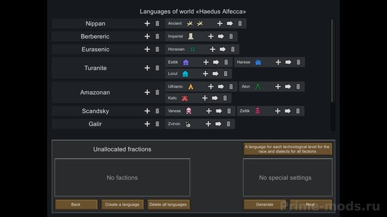Delete the Eurasenic language
The height and width of the screenshot is (217, 387).
point(157,49)
